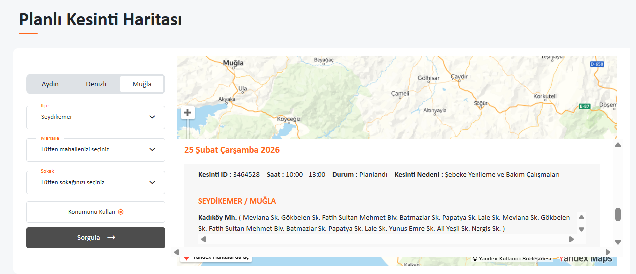Click the Akyaka label on map
Image resolution: width=636 pixels, height=274 pixels.
click(227, 99)
